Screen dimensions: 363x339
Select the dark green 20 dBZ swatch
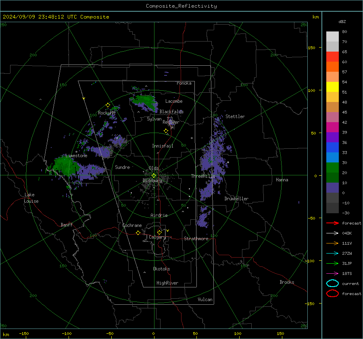point(332,177)
